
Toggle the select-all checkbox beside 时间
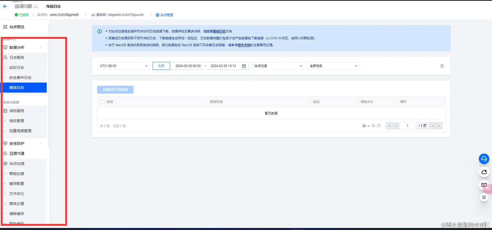pyautogui.click(x=102, y=102)
